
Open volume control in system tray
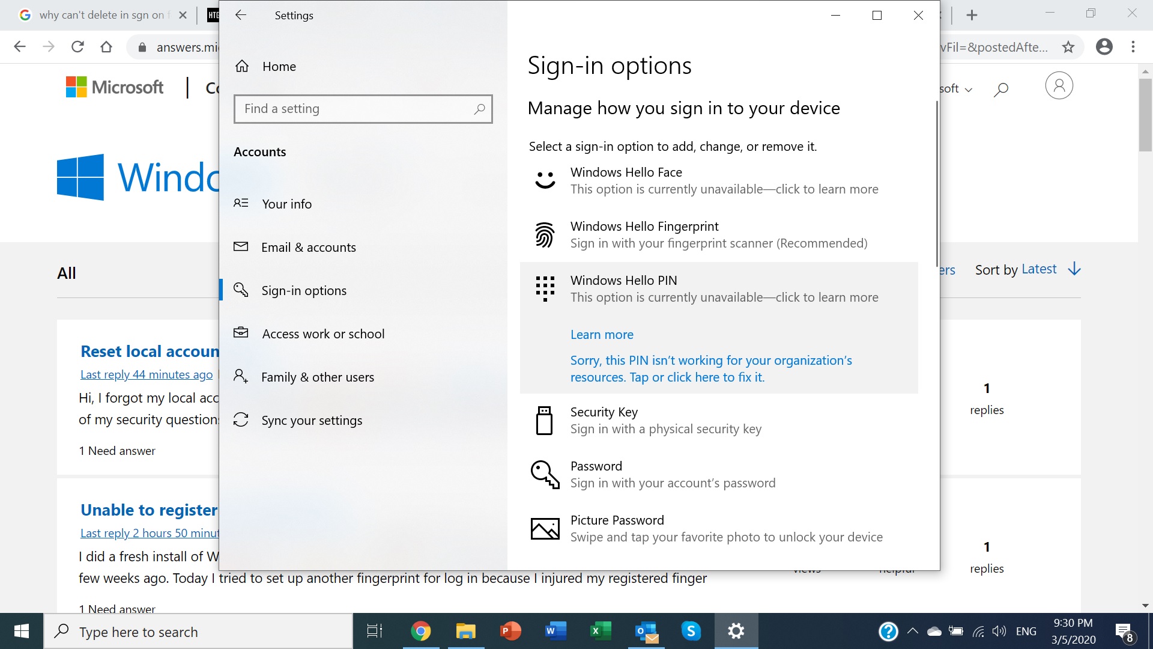click(x=999, y=631)
